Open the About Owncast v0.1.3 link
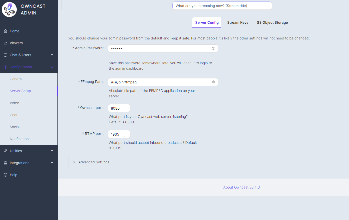The height and width of the screenshot is (220, 349). click(x=241, y=187)
